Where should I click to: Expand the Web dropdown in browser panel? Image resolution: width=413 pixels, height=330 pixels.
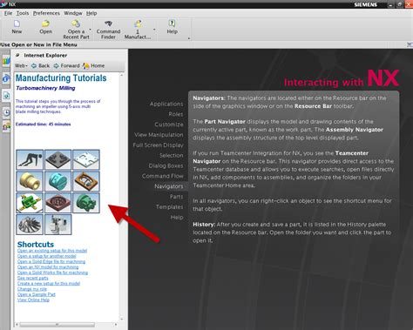point(21,65)
